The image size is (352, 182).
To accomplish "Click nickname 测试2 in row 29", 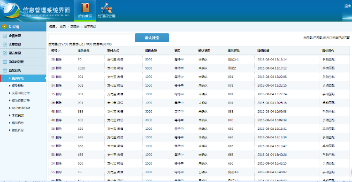I will [232, 68].
